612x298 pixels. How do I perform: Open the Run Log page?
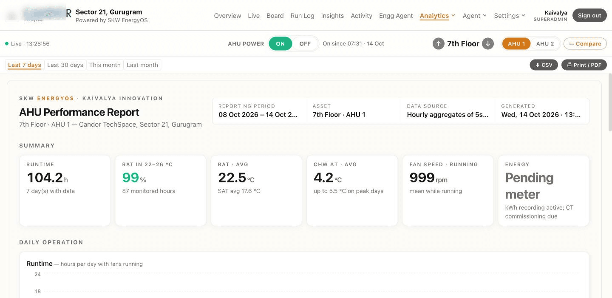click(303, 16)
